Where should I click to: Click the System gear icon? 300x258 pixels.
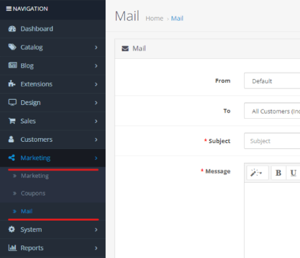pos(11,229)
